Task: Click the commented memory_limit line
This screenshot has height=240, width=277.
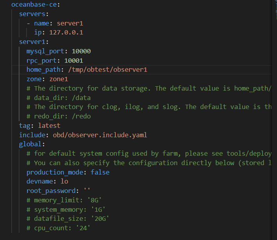Action: (66, 200)
